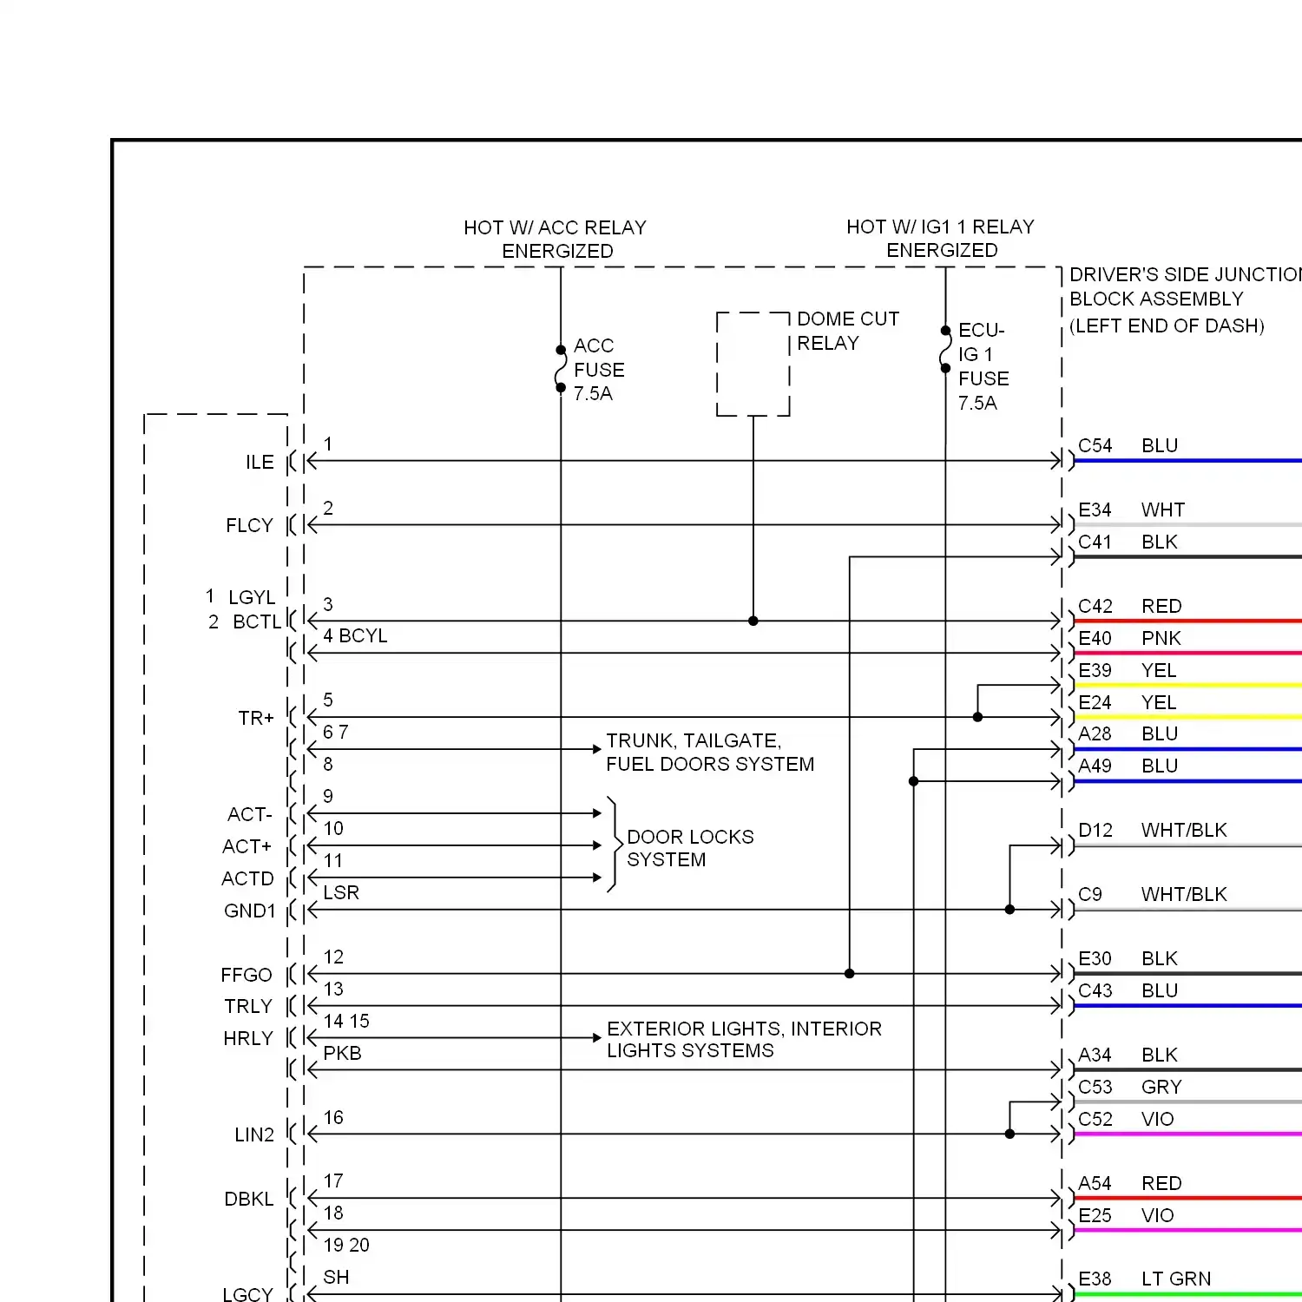The width and height of the screenshot is (1302, 1302).
Task: Click the ILE terminal label
Action: [x=260, y=462]
